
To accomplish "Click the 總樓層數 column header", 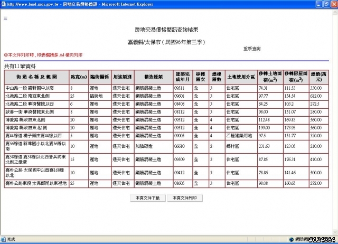I will (x=217, y=77).
